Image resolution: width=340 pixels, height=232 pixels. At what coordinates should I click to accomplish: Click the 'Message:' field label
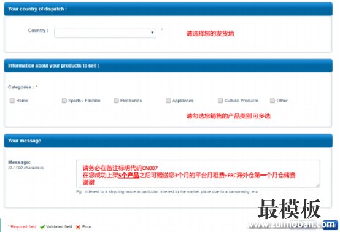[19, 163]
